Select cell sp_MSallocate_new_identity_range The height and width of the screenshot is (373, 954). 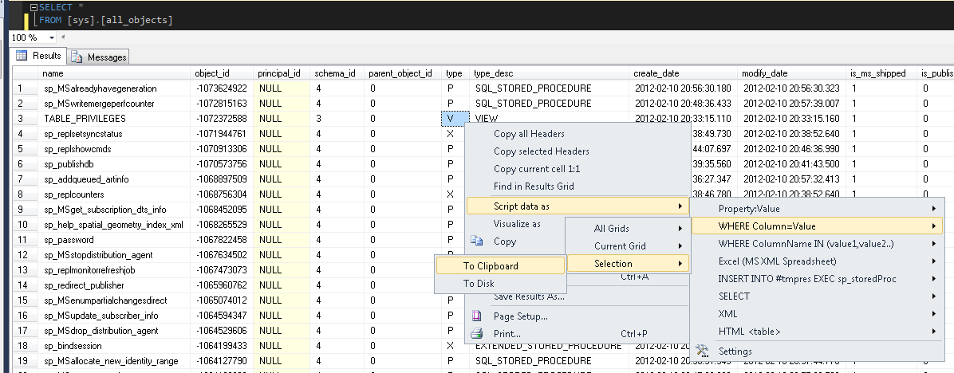click(x=115, y=361)
